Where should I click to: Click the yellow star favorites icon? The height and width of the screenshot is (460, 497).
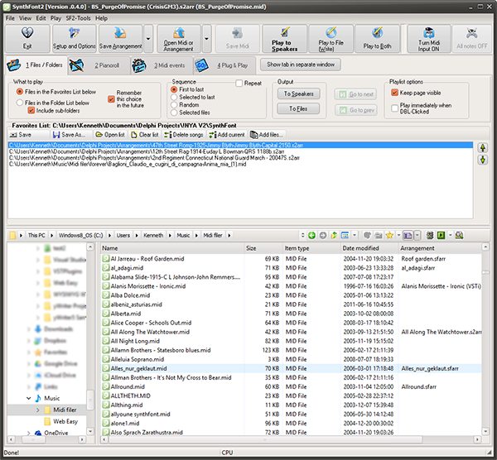pyautogui.click(x=388, y=236)
